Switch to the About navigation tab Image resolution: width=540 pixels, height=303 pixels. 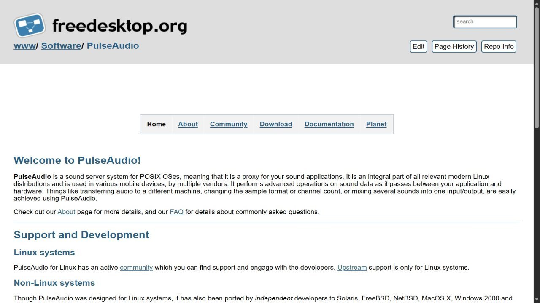[188, 124]
